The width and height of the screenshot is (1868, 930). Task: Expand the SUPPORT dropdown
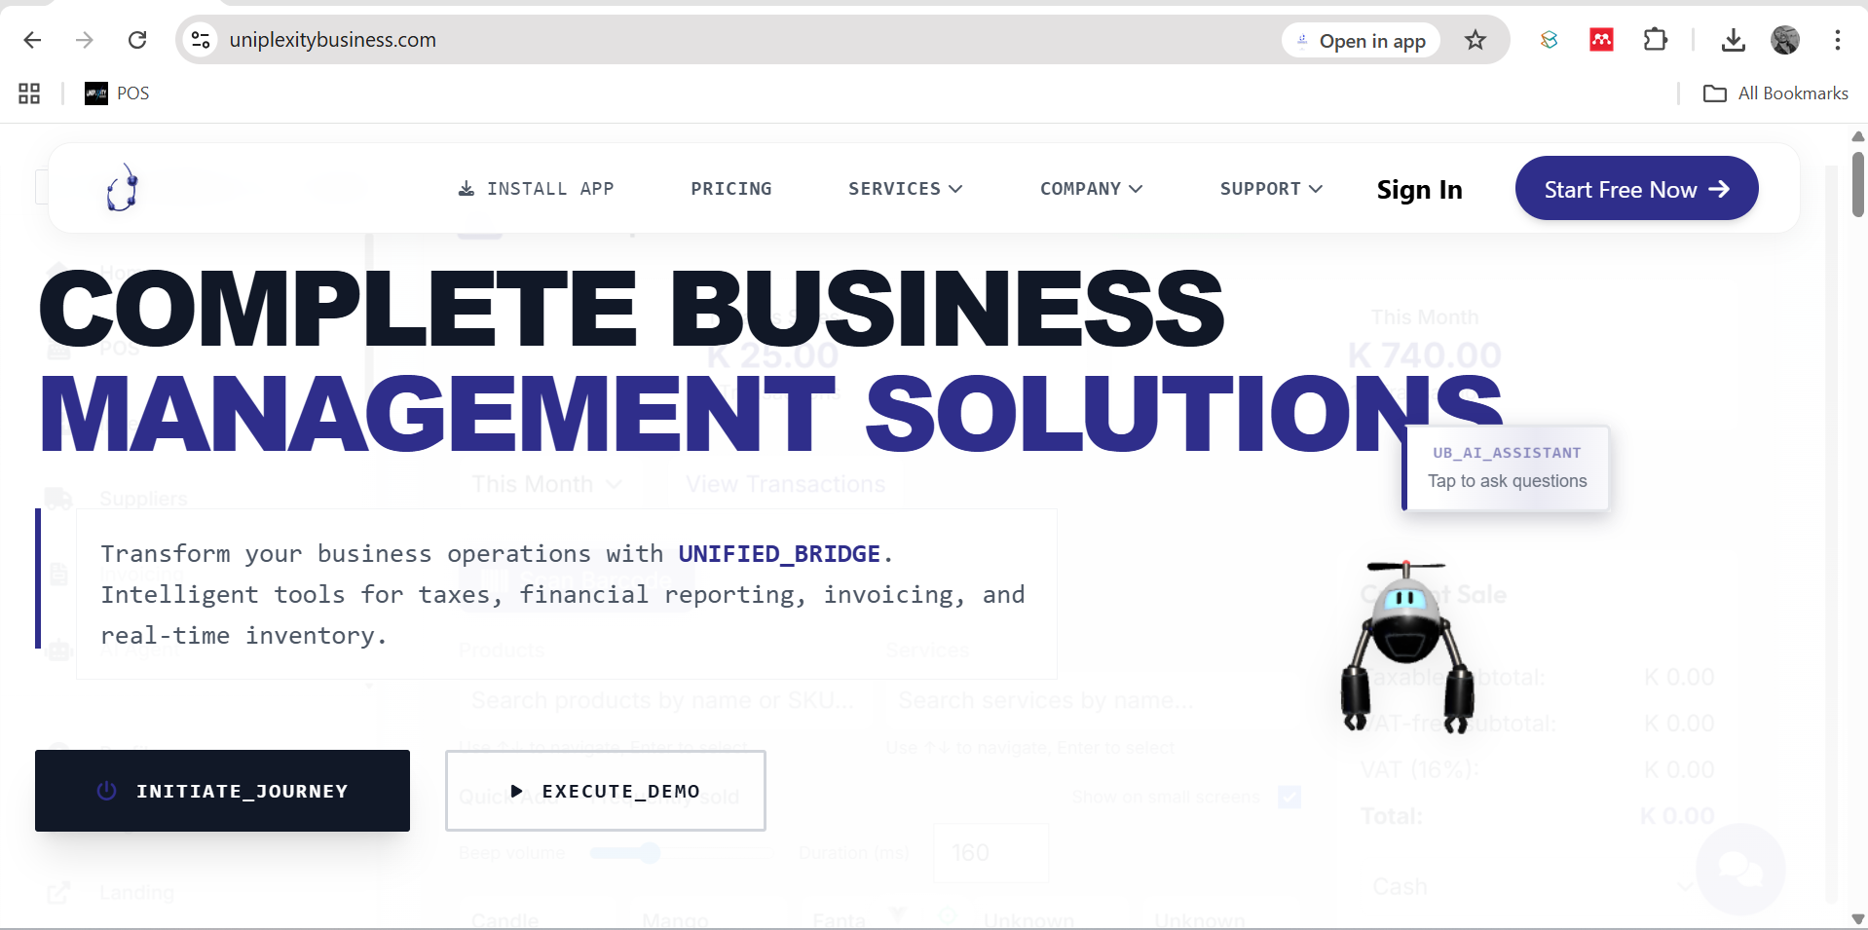[1272, 189]
